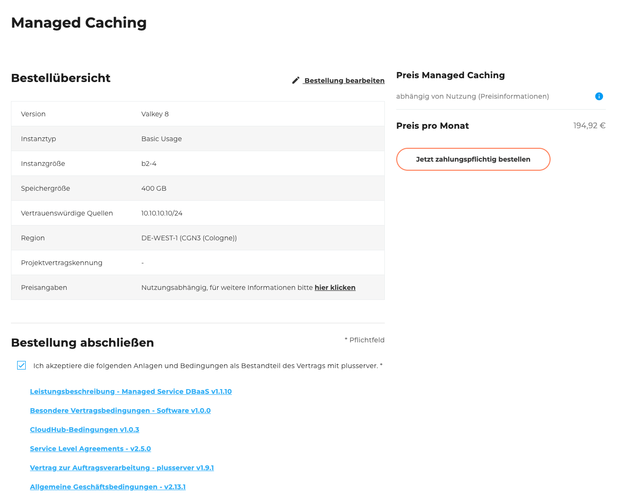View Service Level Agreements - v2.5.0

pyautogui.click(x=90, y=449)
